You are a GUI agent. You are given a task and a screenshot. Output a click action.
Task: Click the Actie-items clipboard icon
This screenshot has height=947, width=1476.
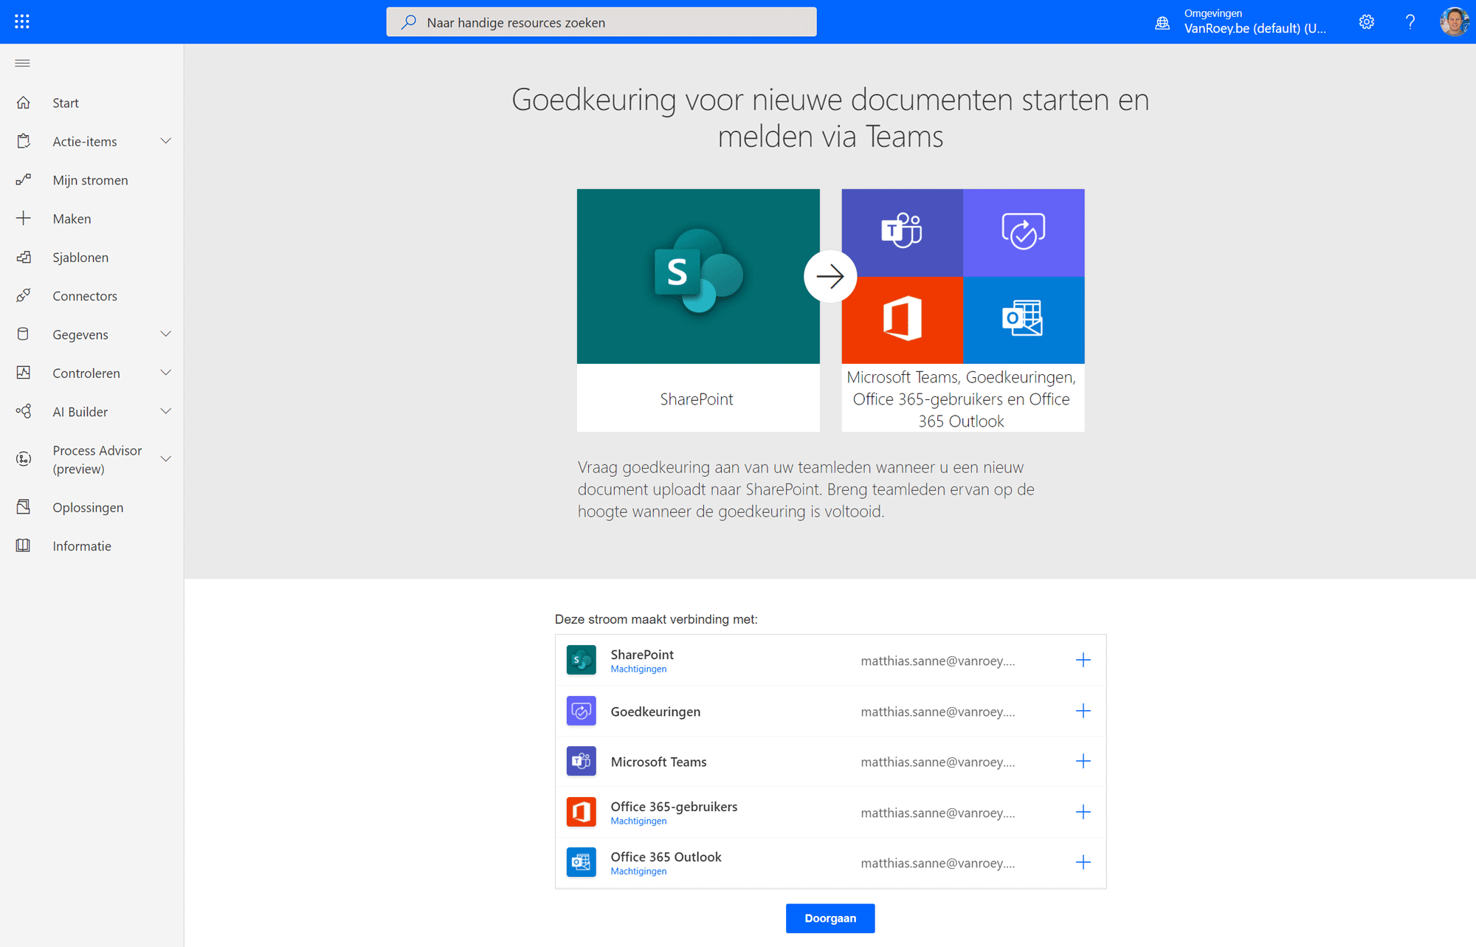tap(24, 141)
